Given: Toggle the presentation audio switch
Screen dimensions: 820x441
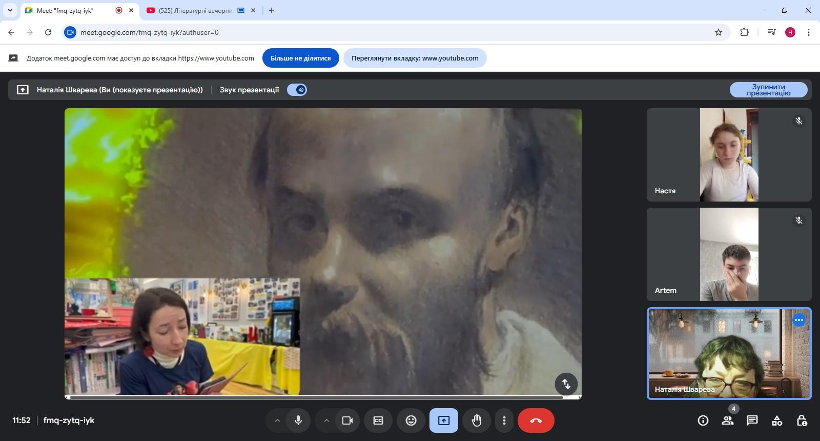Looking at the screenshot, I should [x=297, y=90].
